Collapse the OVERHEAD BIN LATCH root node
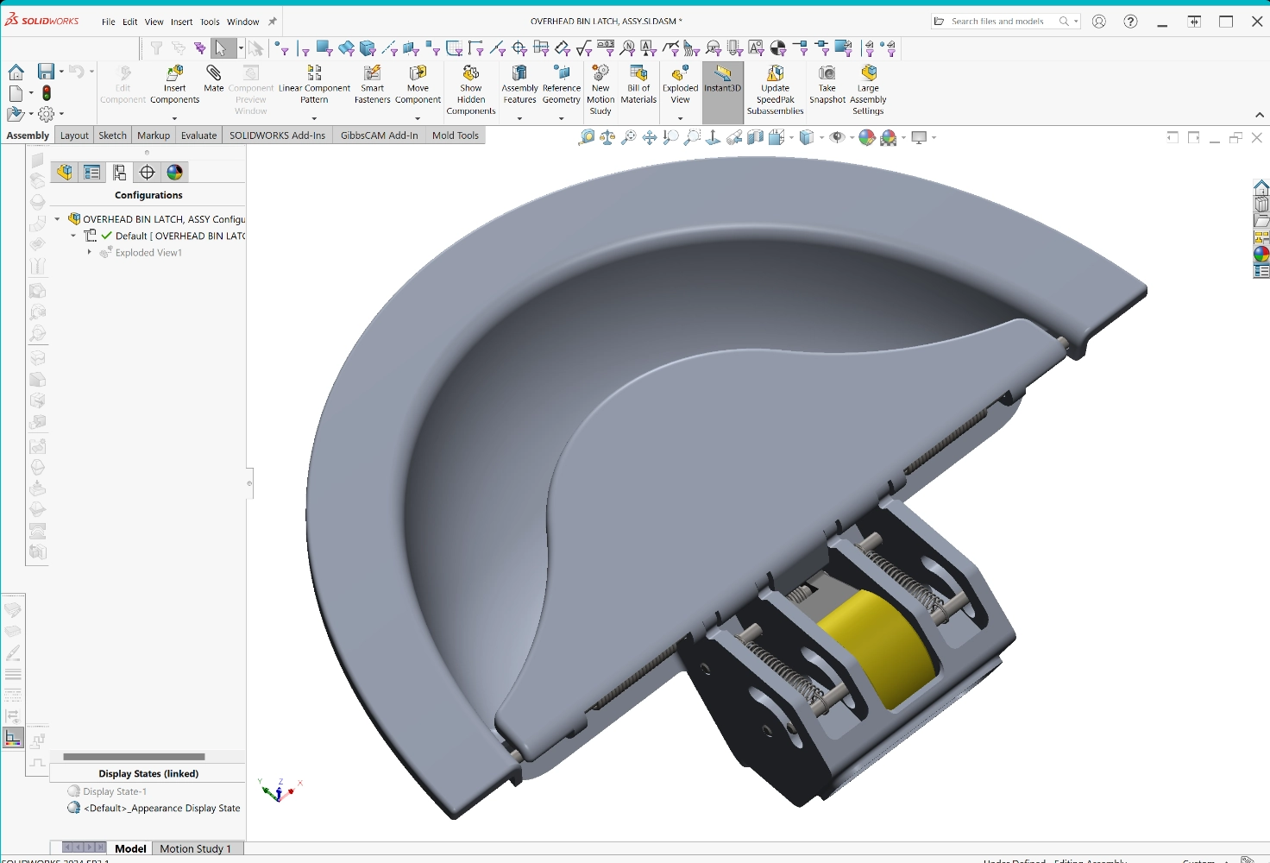Viewport: 1270px width, 863px height. [x=58, y=219]
